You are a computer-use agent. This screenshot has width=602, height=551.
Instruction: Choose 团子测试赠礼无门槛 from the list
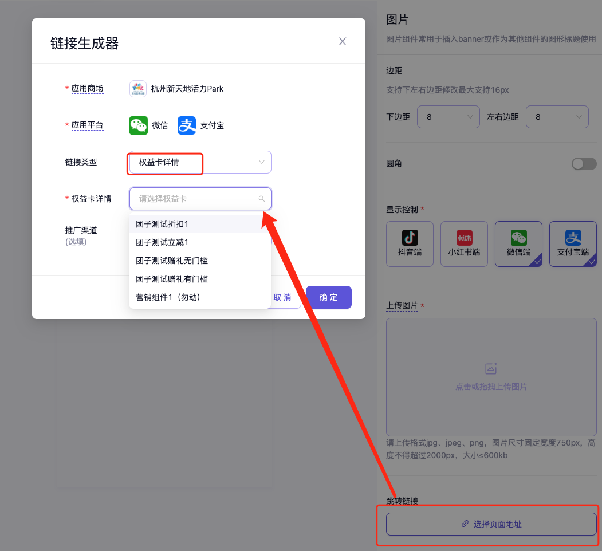point(172,261)
